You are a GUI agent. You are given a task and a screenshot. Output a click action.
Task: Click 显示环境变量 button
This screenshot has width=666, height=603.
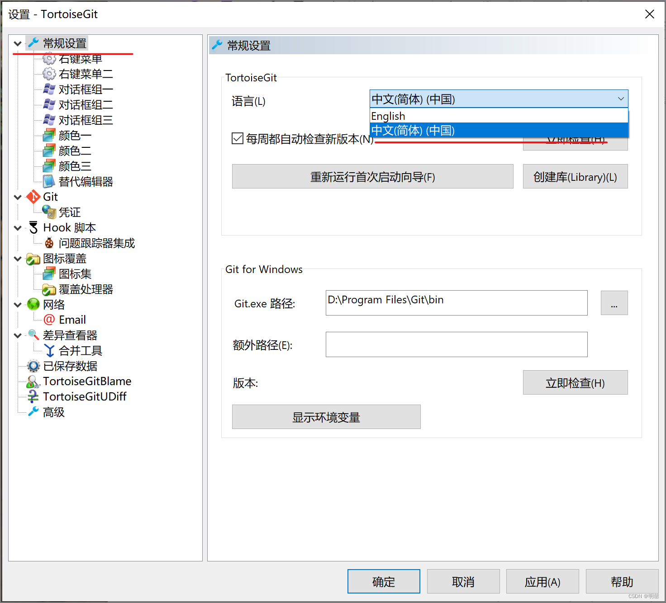[x=326, y=417]
